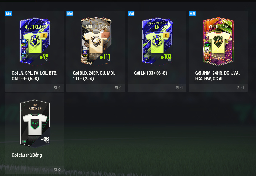Open the Live Bronze 66 OVR pack card
Viewport: 256px width, 176px height.
point(35,123)
